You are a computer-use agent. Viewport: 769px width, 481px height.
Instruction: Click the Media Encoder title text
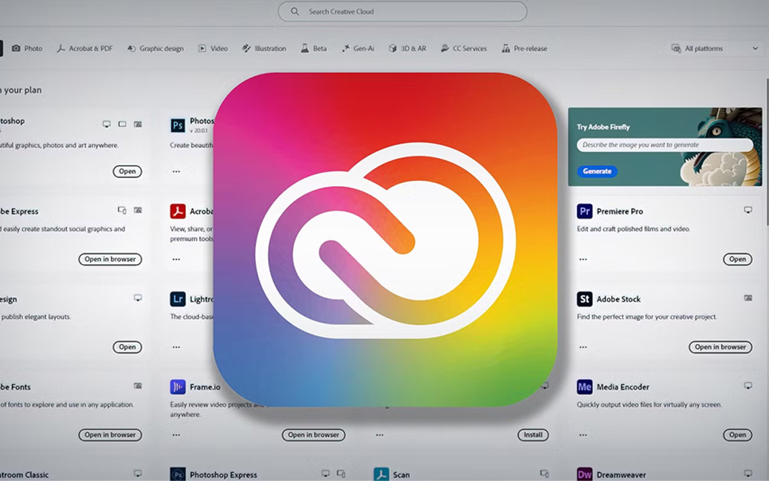coord(623,387)
